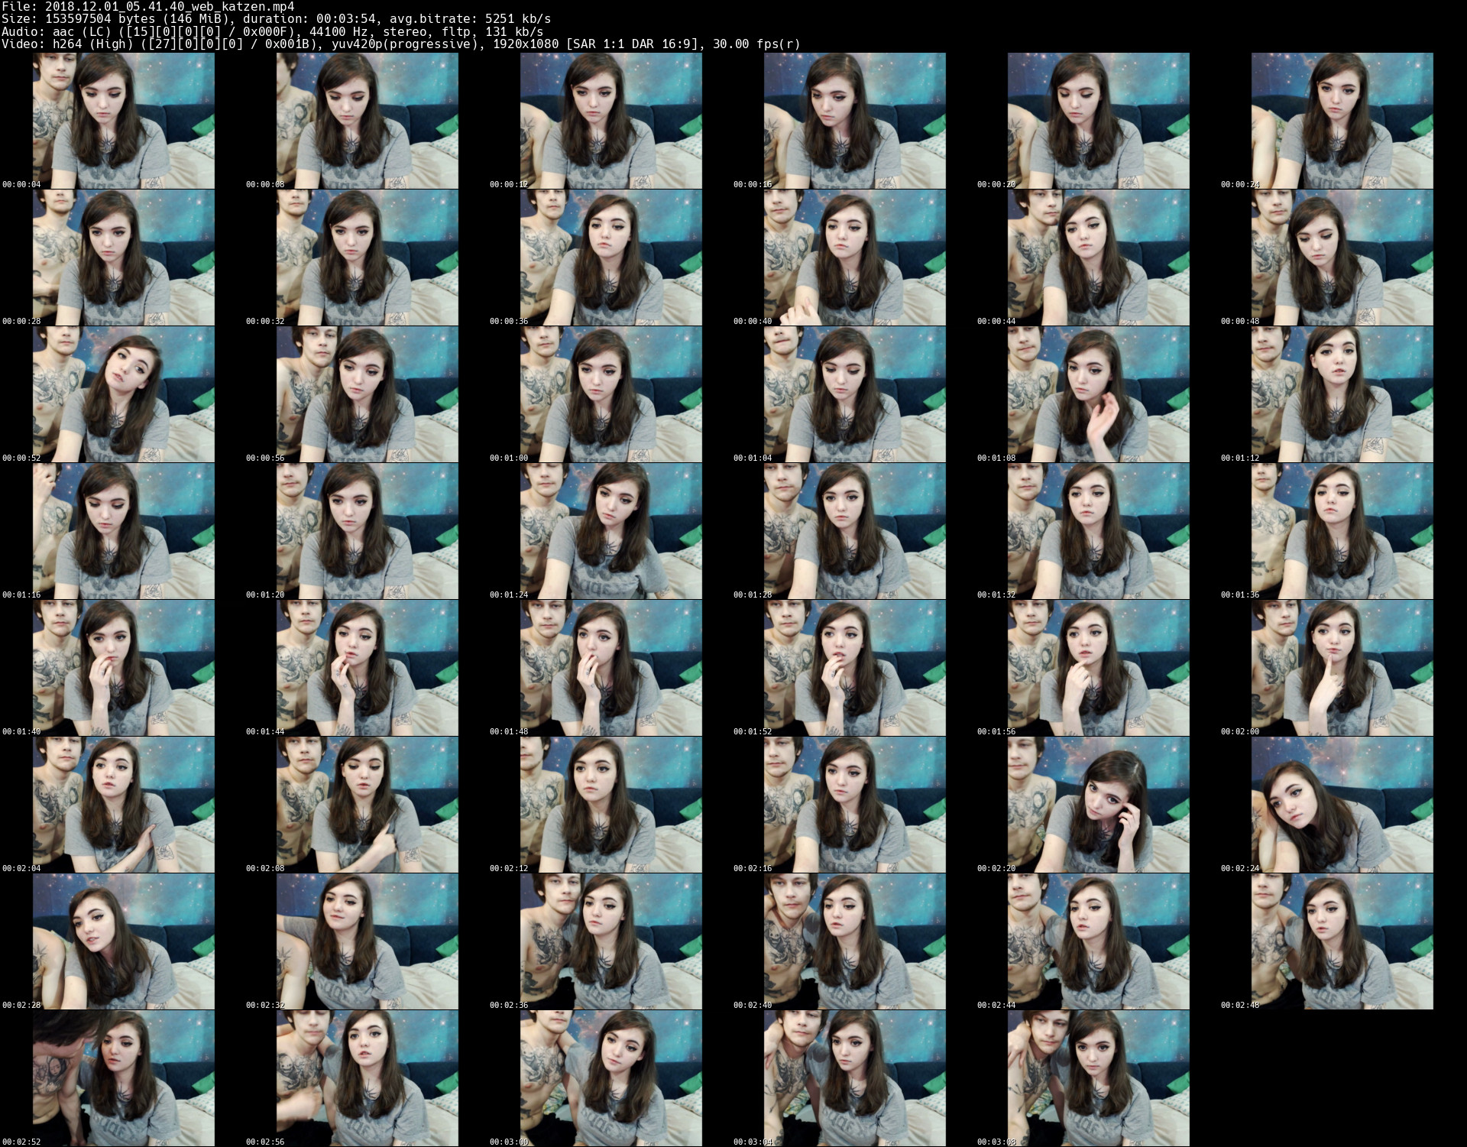
Task: Choose the frame stamped 00:01:52
Action: pyautogui.click(x=854, y=668)
